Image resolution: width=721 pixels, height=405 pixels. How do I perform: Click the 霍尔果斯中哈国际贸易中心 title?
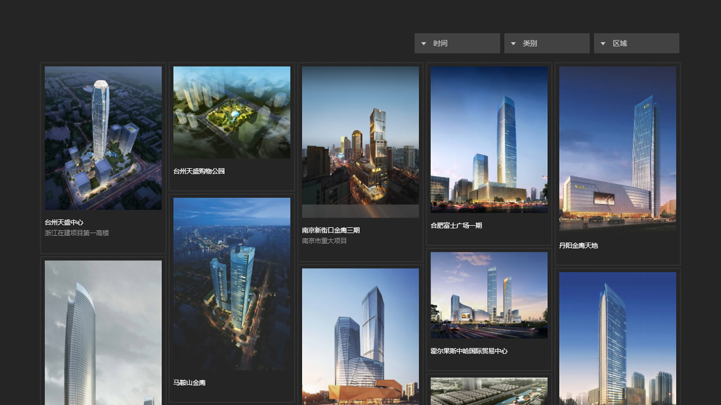pyautogui.click(x=469, y=351)
